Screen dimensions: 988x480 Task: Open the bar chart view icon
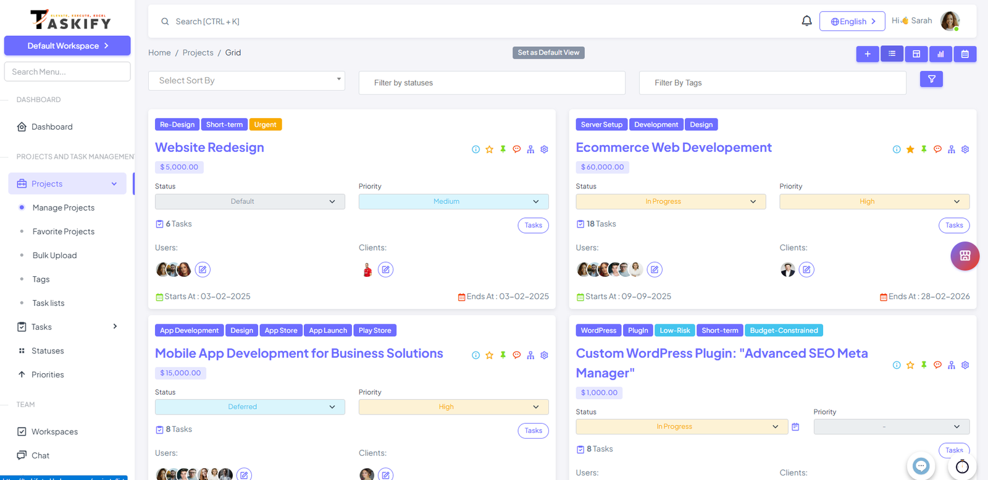click(x=940, y=54)
